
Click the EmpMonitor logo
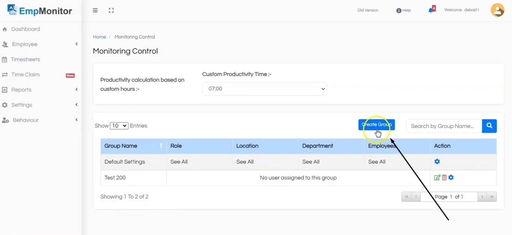(40, 10)
